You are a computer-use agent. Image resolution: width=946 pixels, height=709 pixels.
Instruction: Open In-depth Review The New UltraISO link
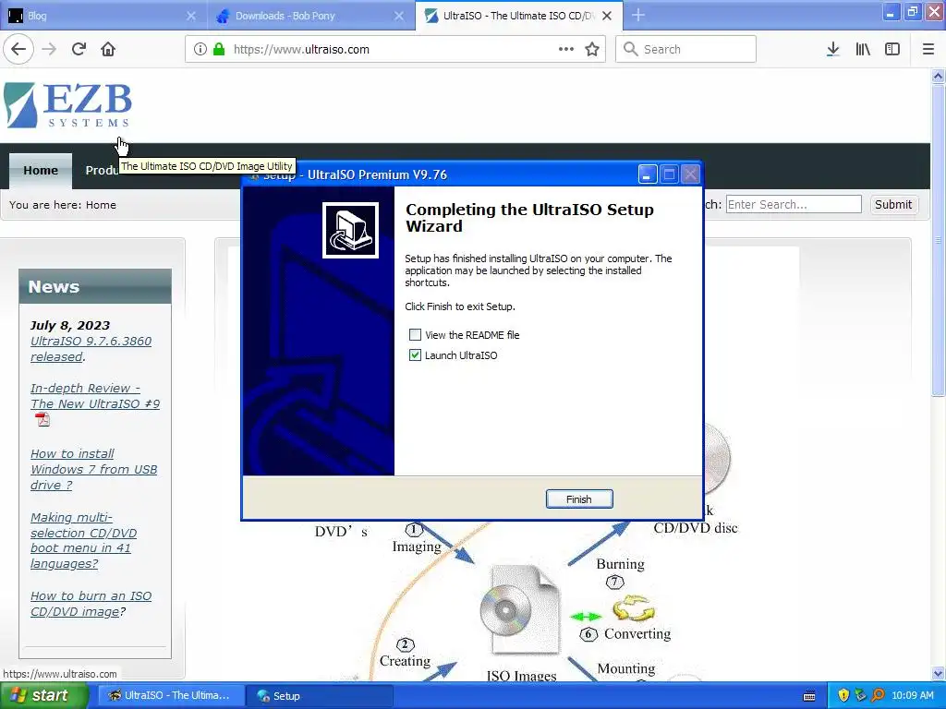click(95, 396)
